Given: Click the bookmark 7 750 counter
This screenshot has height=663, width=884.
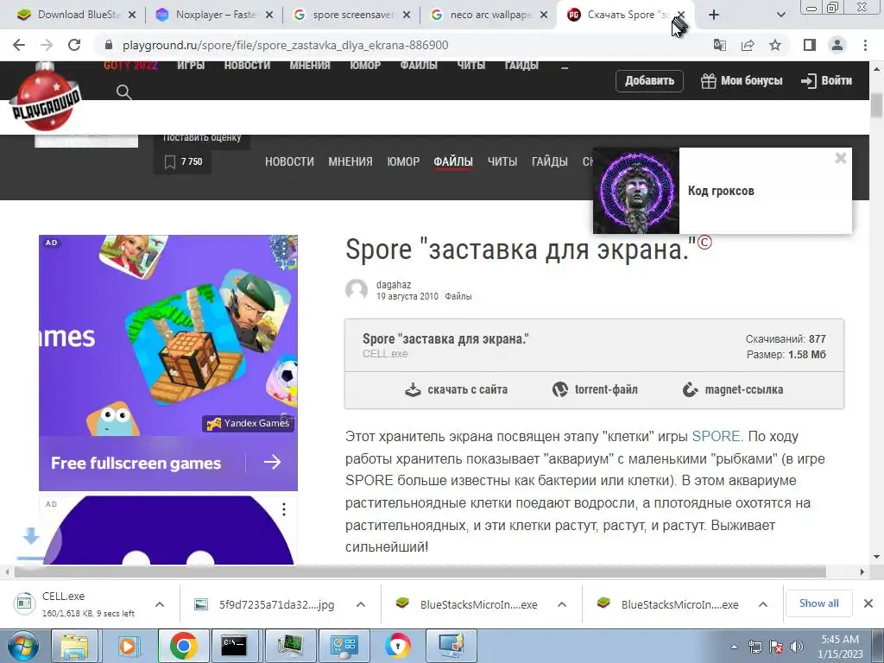Looking at the screenshot, I should [183, 161].
